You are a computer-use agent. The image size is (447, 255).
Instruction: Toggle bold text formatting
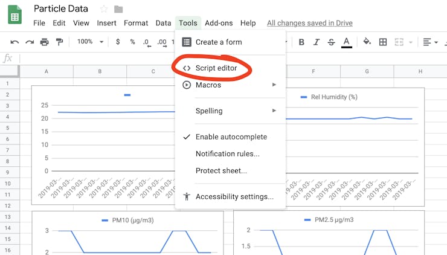click(x=301, y=42)
